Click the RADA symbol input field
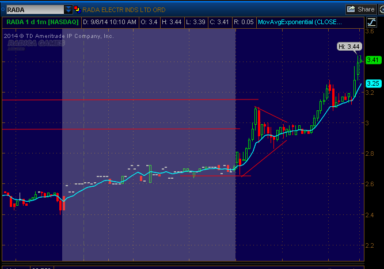 pyautogui.click(x=35, y=10)
